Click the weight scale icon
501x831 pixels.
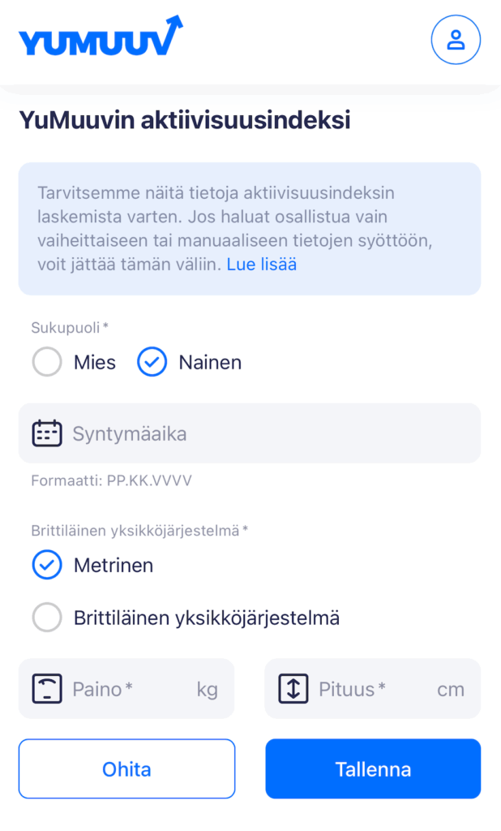(47, 689)
